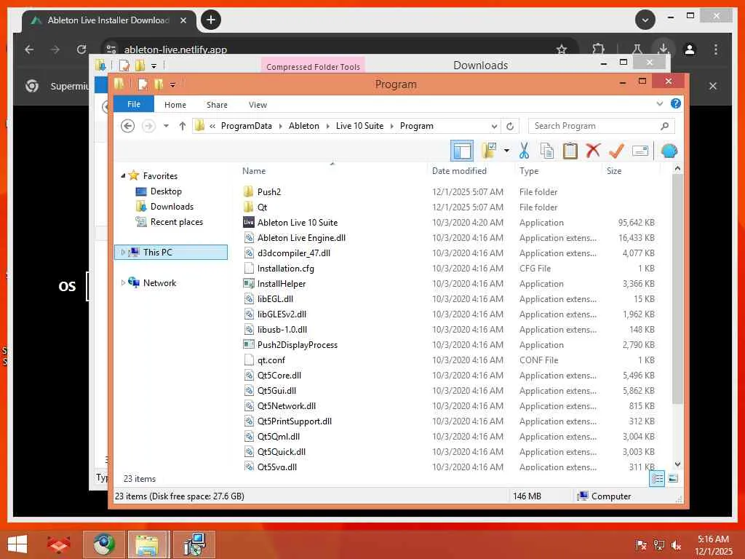Click Properties icon in Program title bar
This screenshot has height=559, width=745.
coord(143,84)
